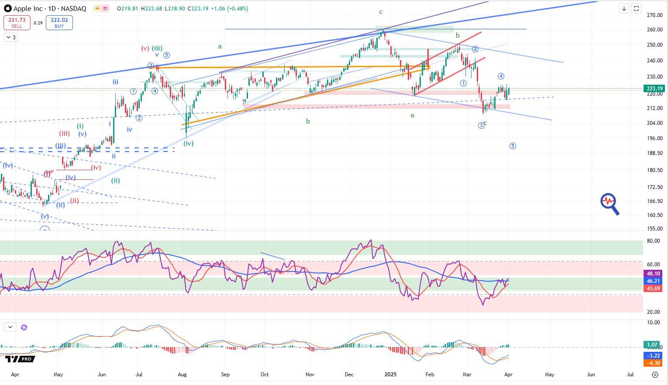
Task: Click the purple refresh icon in the MACD pane
Action: [24, 327]
